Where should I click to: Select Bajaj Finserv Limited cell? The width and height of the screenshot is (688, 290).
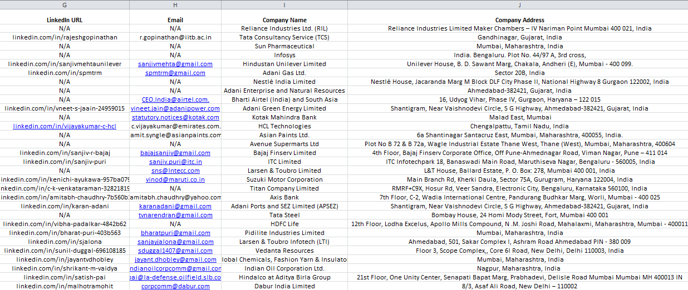click(284, 153)
